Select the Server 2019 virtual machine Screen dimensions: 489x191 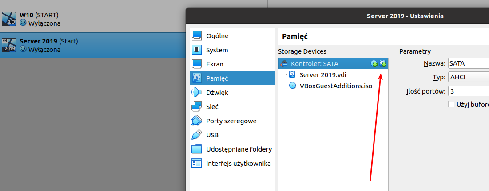click(x=93, y=45)
